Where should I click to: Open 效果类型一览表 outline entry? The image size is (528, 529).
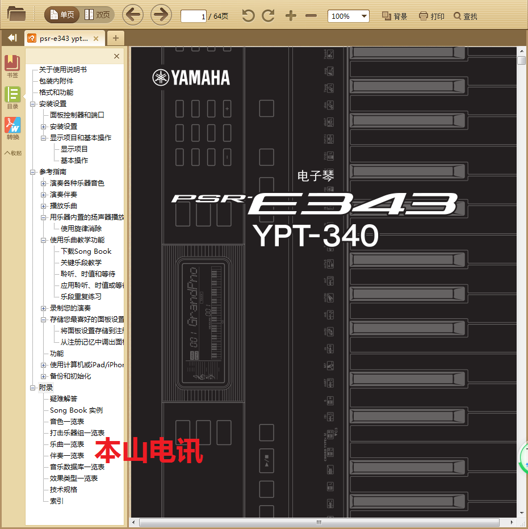point(74,478)
